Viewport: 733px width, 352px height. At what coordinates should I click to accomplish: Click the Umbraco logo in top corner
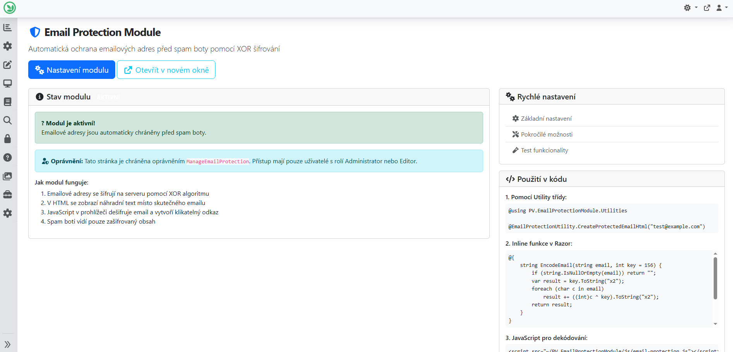pyautogui.click(x=9, y=7)
